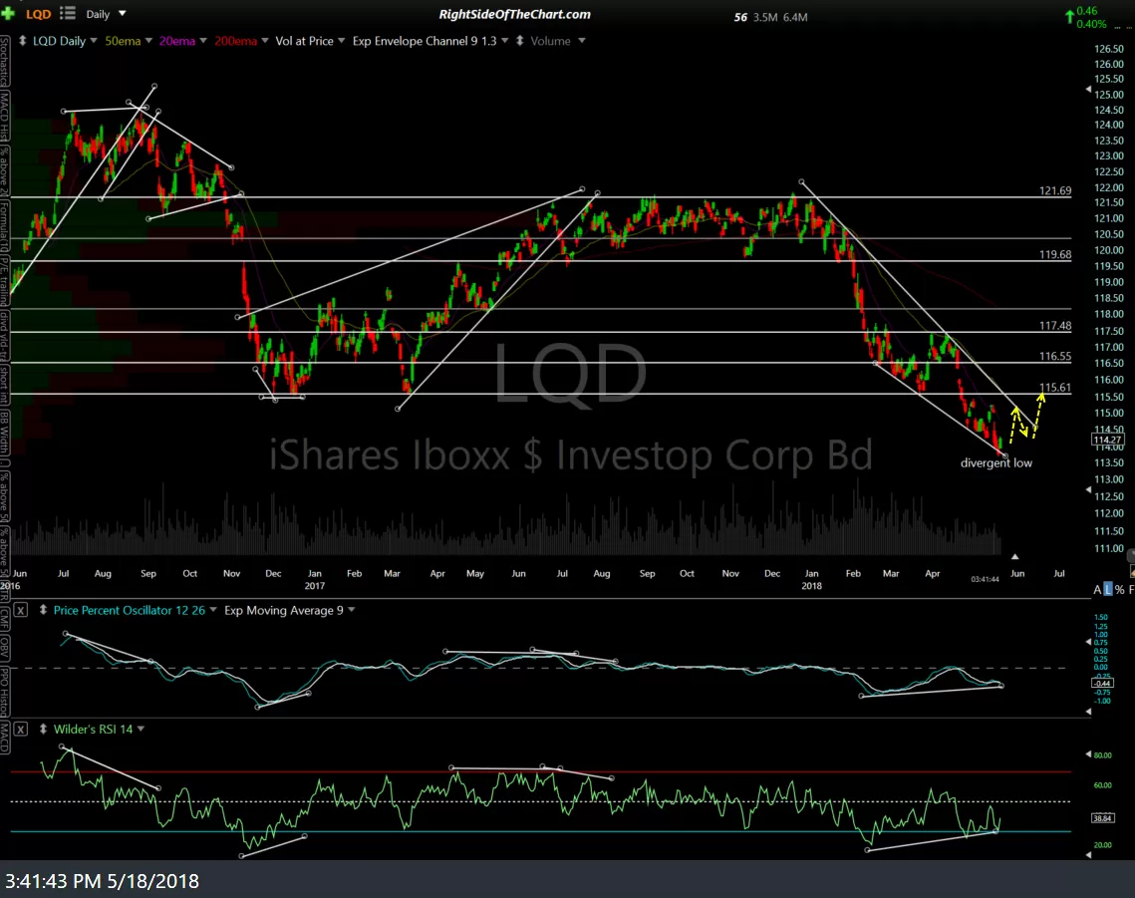The height and width of the screenshot is (898, 1135).
Task: Select the Stochastics side tab
Action: point(4,60)
